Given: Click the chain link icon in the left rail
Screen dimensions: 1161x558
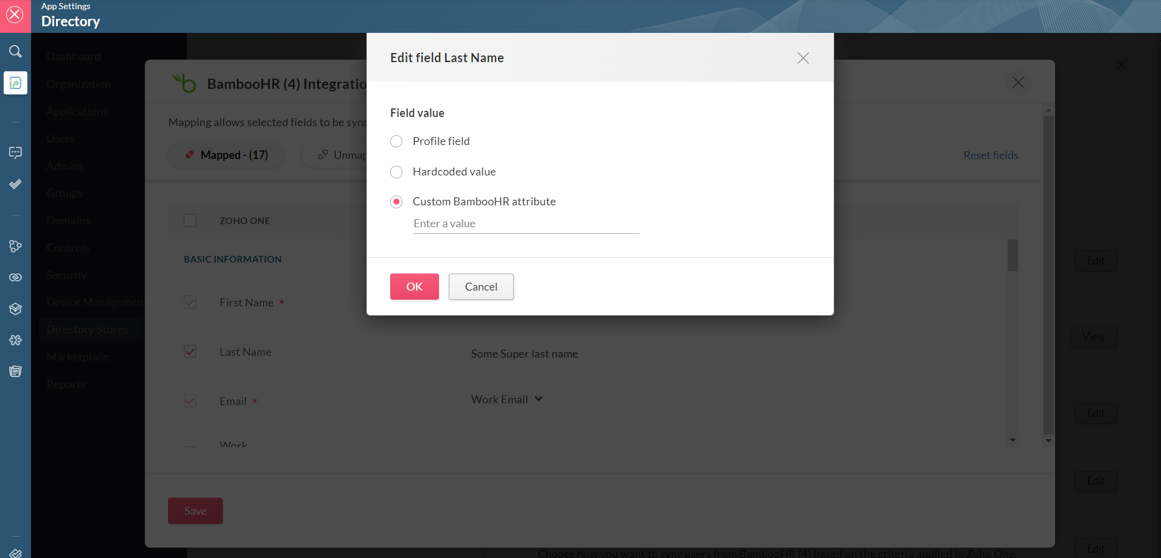Looking at the screenshot, I should (15, 277).
